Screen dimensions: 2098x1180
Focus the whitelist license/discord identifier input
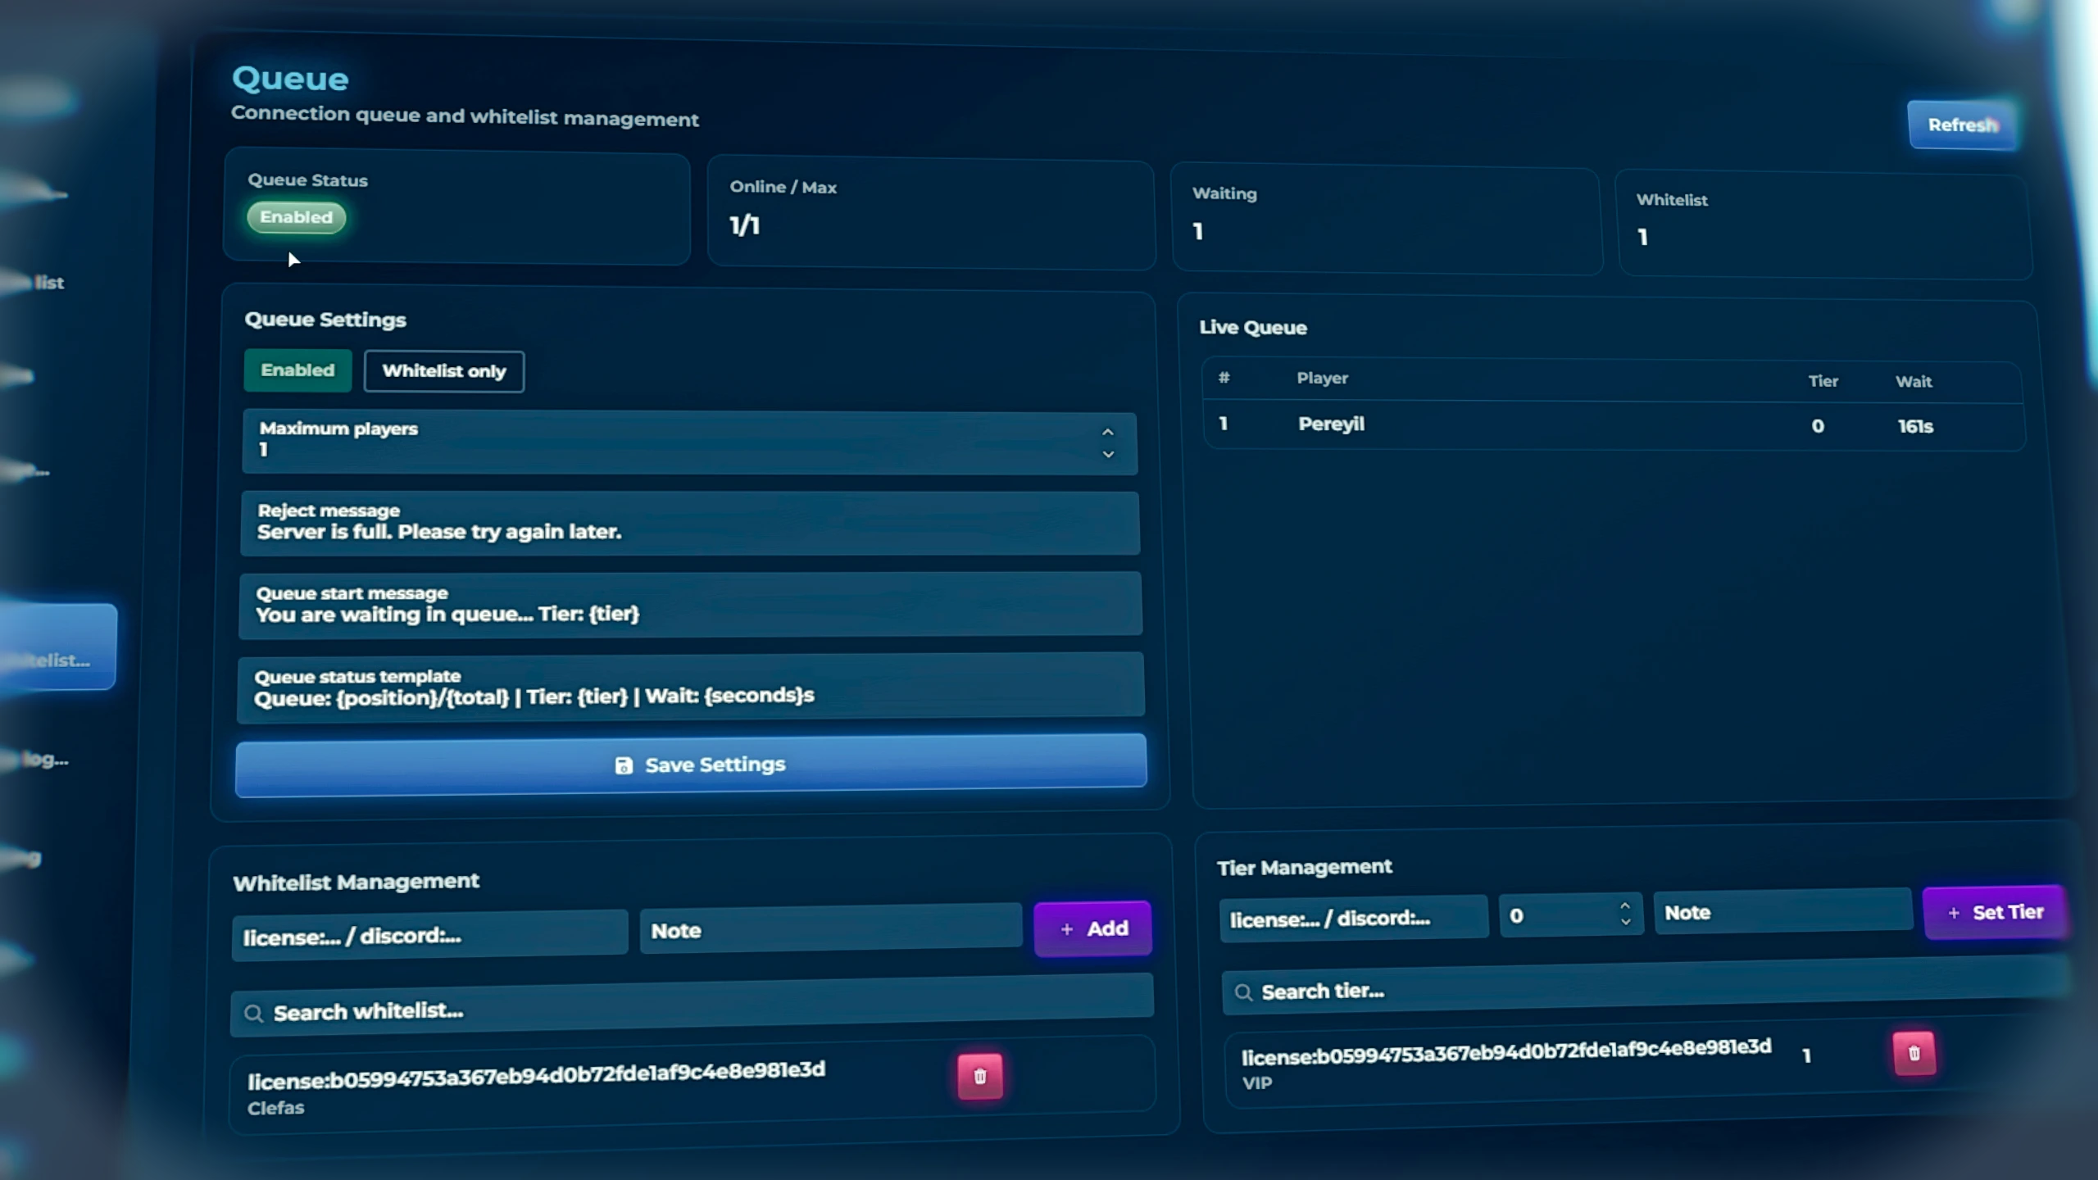click(x=429, y=935)
